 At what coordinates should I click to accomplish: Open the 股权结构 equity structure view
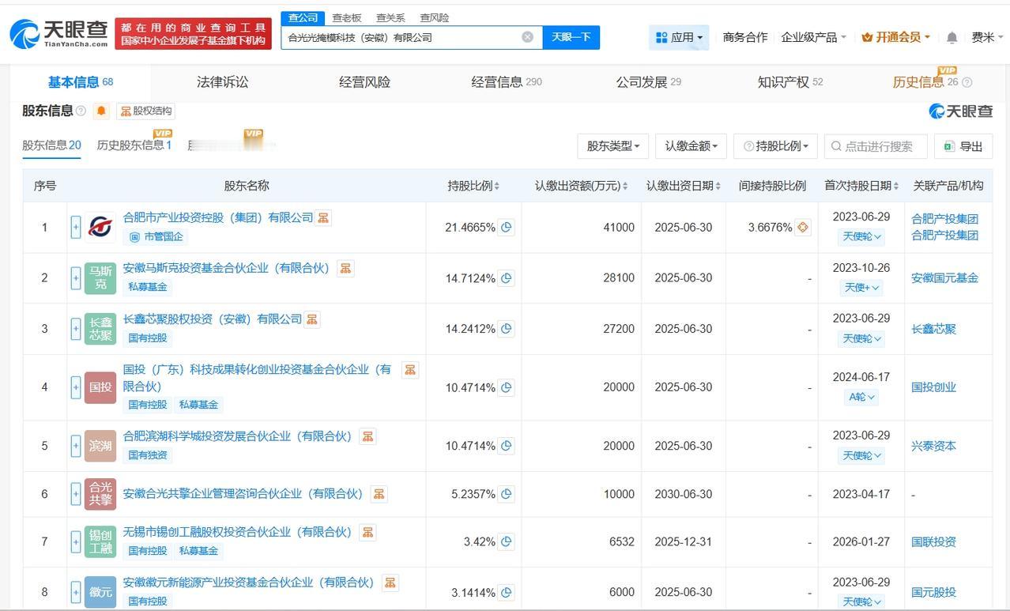(148, 111)
